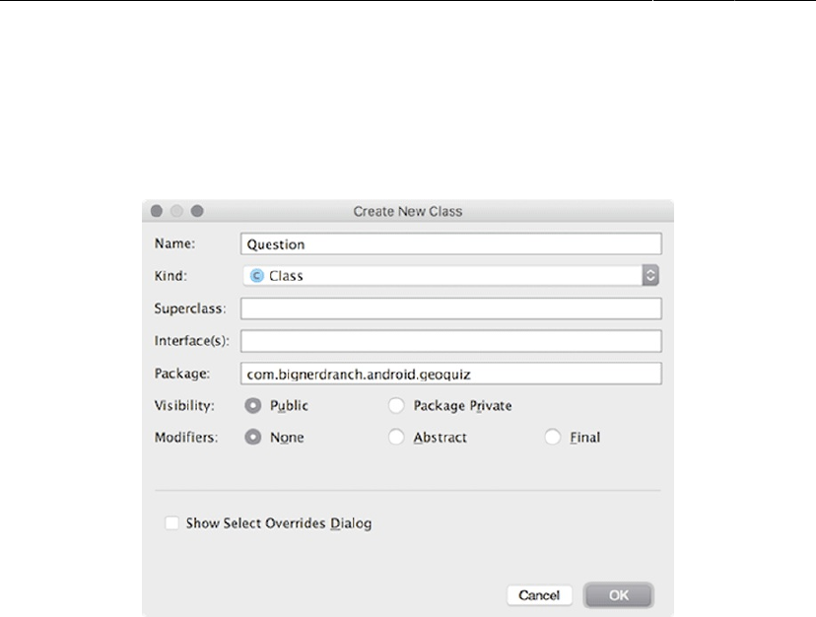
Task: Set the modifier to Abstract
Action: [x=396, y=438]
